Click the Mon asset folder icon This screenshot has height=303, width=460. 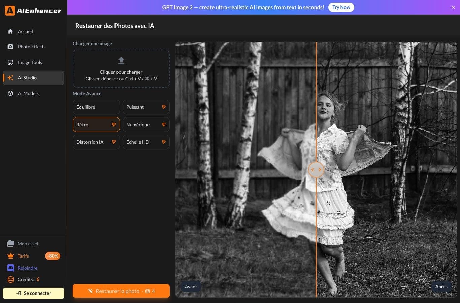[x=11, y=243]
